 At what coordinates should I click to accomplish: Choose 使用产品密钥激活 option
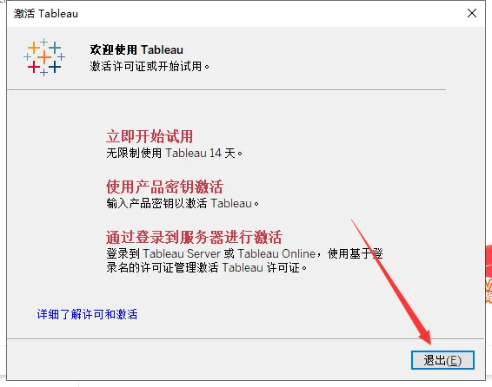164,187
